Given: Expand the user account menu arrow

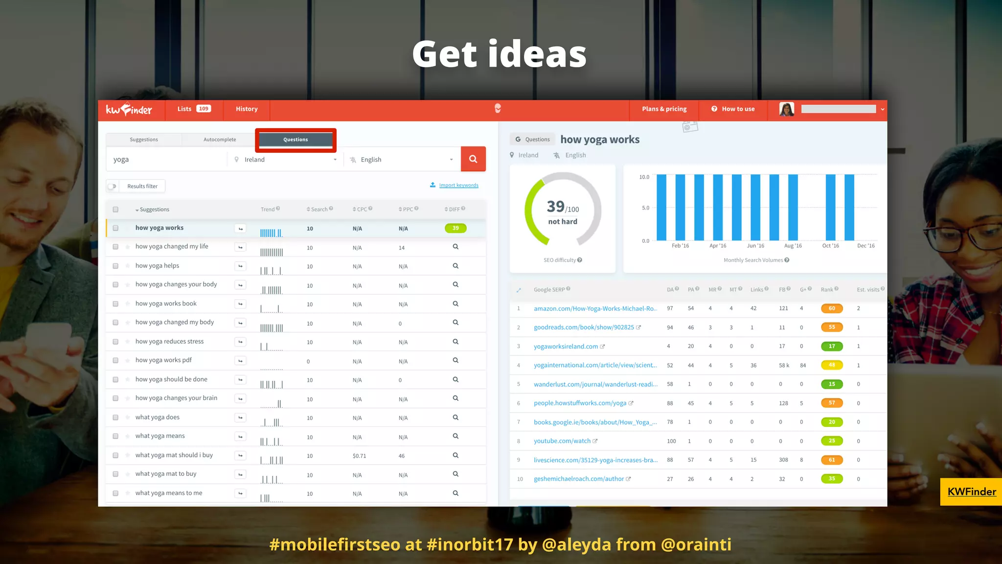Looking at the screenshot, I should click(x=882, y=110).
